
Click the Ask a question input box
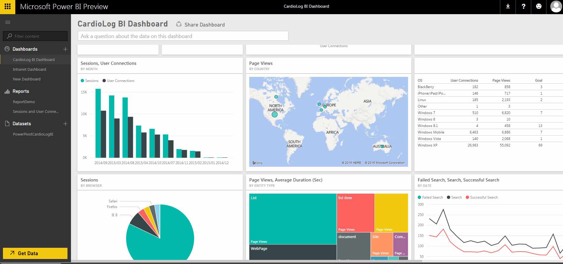click(x=183, y=36)
